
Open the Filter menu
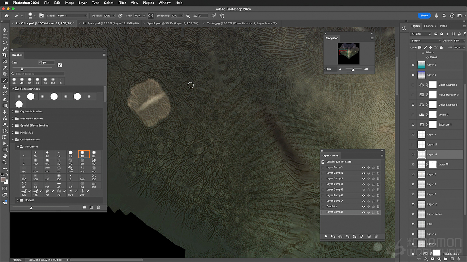pos(122,3)
